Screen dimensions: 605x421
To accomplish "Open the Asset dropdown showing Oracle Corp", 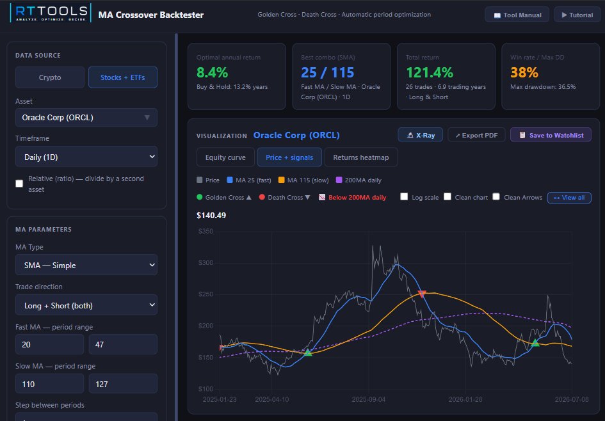I will tap(86, 117).
